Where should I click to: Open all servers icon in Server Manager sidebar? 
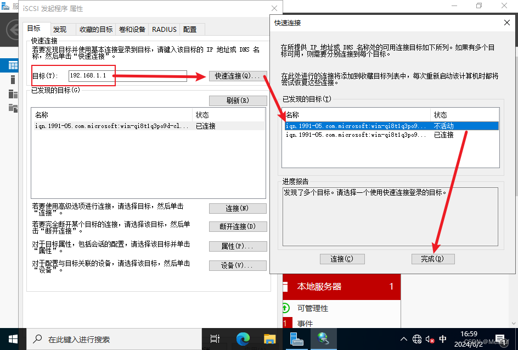13,94
